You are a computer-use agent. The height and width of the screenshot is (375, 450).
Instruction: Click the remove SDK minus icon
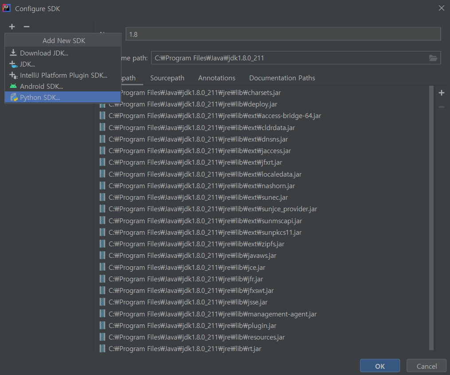pyautogui.click(x=27, y=27)
